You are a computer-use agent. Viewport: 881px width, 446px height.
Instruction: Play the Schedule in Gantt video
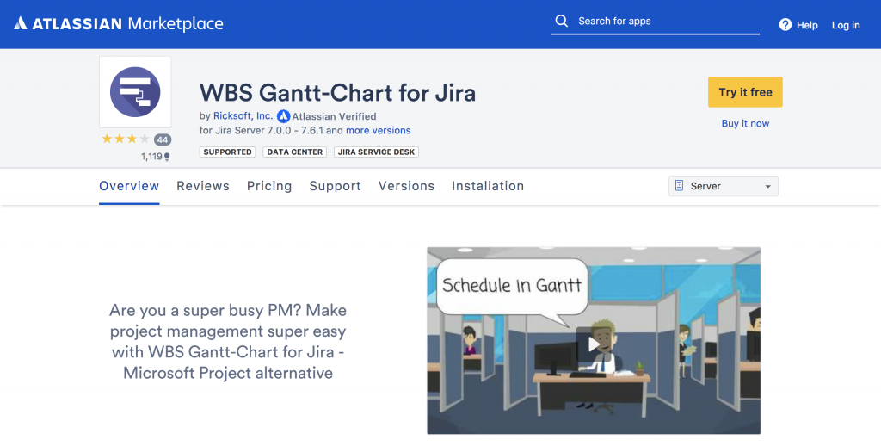[x=594, y=344]
